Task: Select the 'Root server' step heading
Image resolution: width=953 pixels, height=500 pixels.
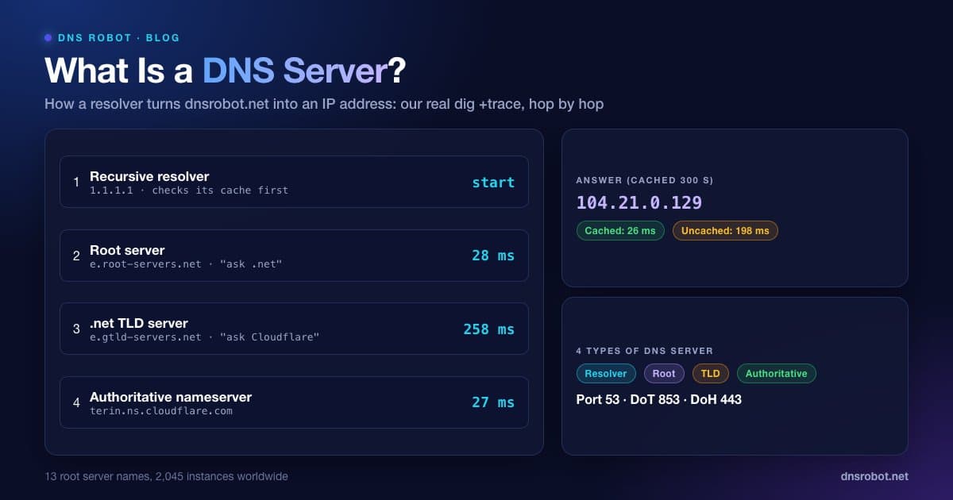Action: 127,250
